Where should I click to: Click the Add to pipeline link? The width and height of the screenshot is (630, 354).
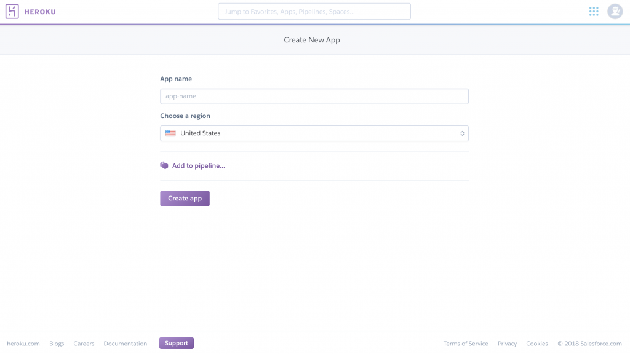tap(198, 166)
